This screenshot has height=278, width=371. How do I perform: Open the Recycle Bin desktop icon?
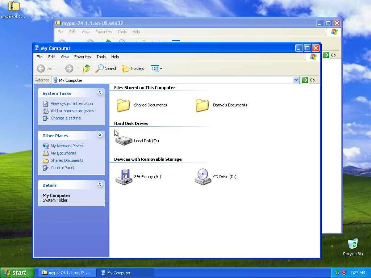tap(353, 247)
